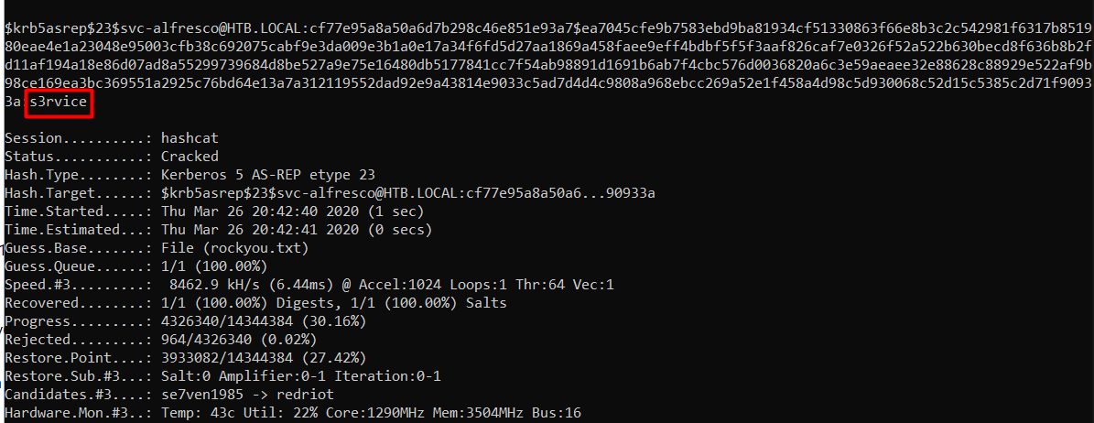The width and height of the screenshot is (1094, 423).
Task: Click the Status Cracked value
Action: tap(190, 157)
